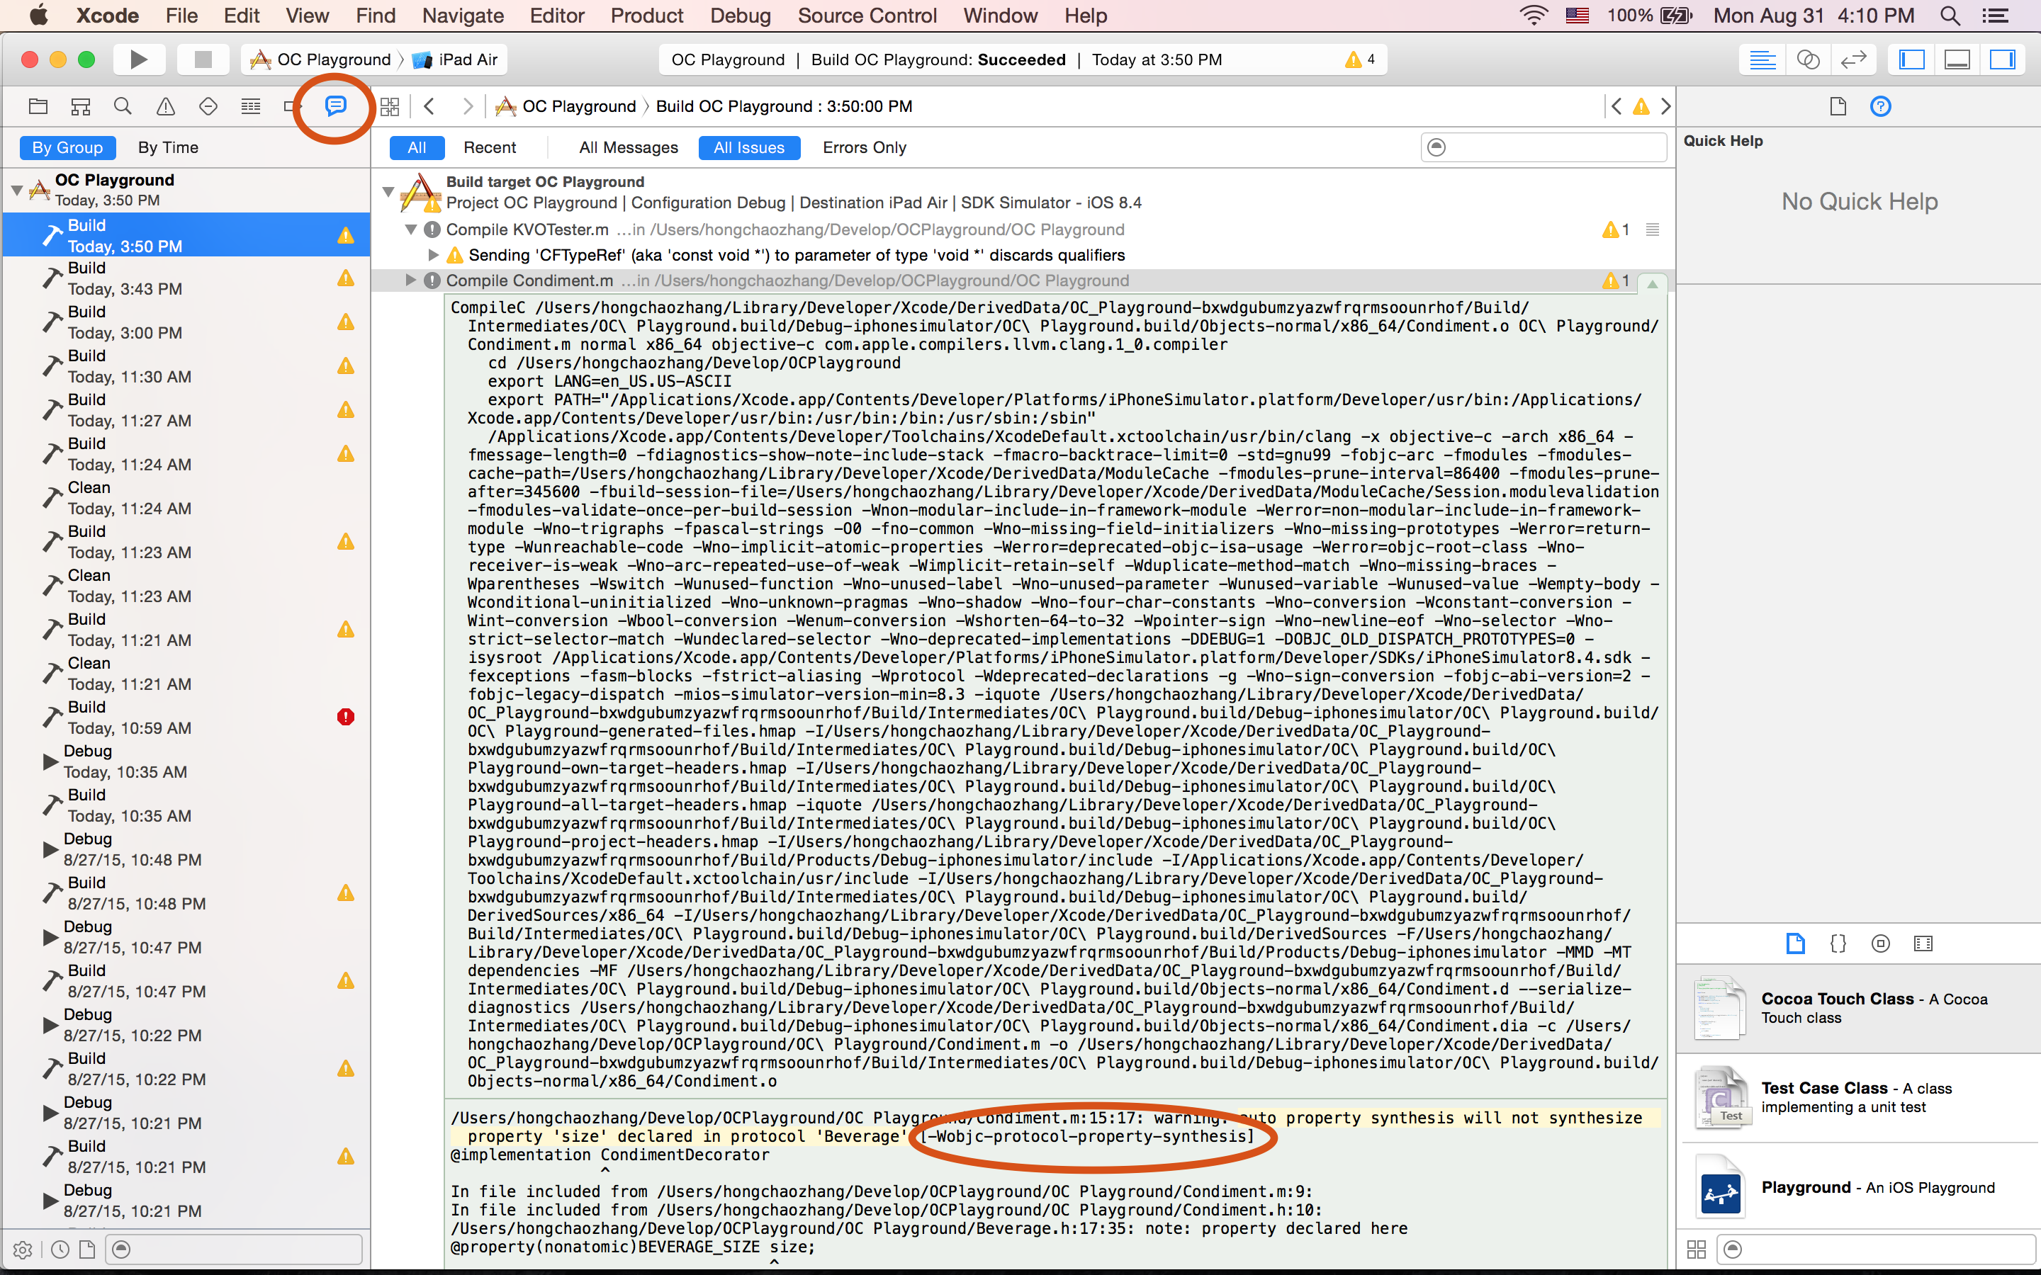2041x1275 pixels.
Task: Open the OC Playground scheme selector
Action: click(x=322, y=59)
